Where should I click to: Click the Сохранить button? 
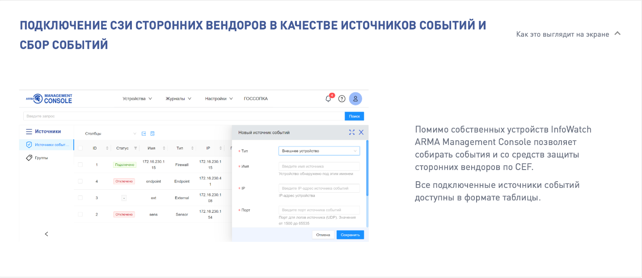[x=350, y=235]
